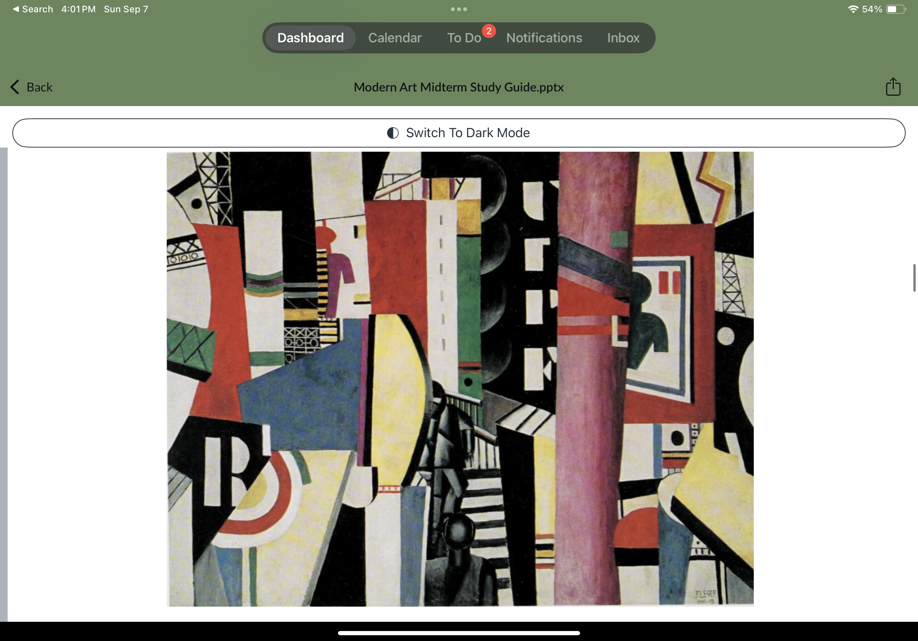Screen dimensions: 918x641
Task: Tap the Modern Art Midterm Study Guide title
Action: (459, 87)
